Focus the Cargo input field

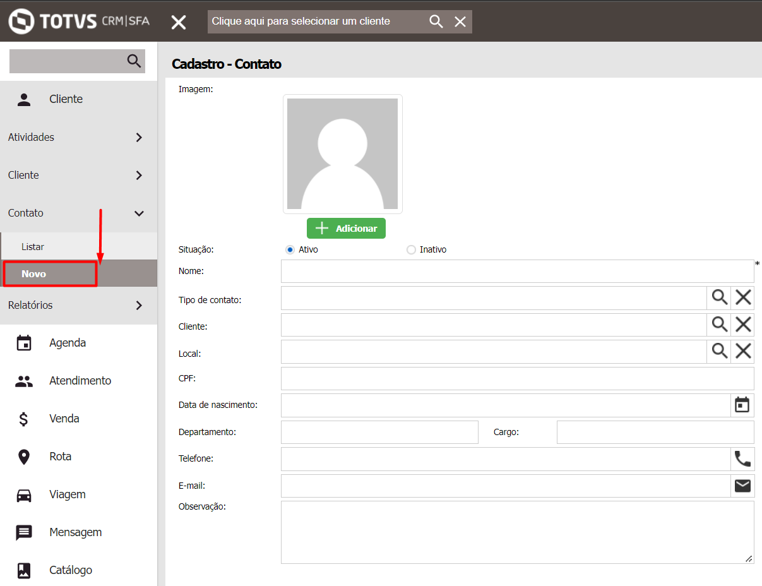pos(655,432)
